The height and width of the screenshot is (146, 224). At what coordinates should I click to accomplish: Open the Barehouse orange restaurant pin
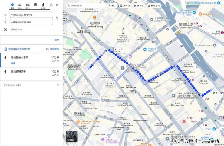(x=78, y=122)
